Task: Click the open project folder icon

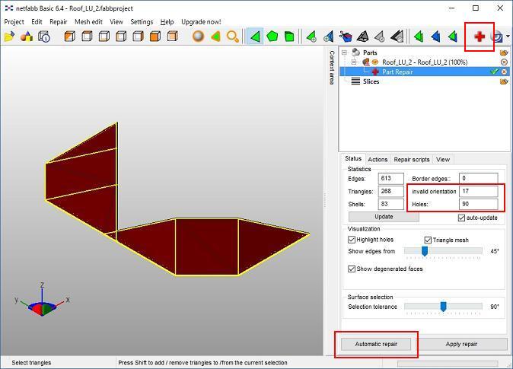Action: point(9,36)
